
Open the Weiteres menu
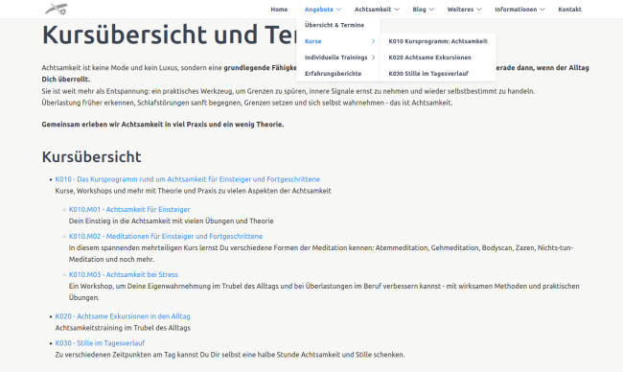[x=460, y=10]
